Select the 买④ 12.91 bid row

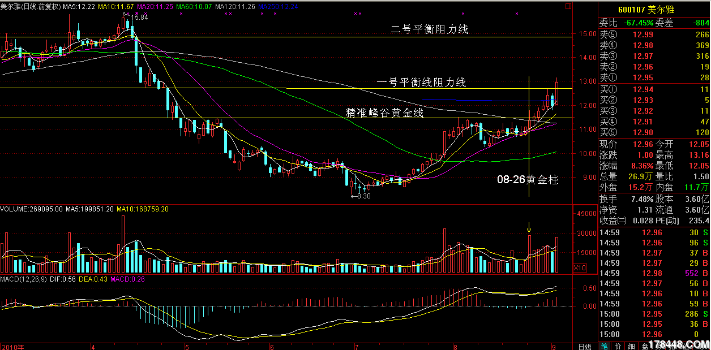pos(654,122)
